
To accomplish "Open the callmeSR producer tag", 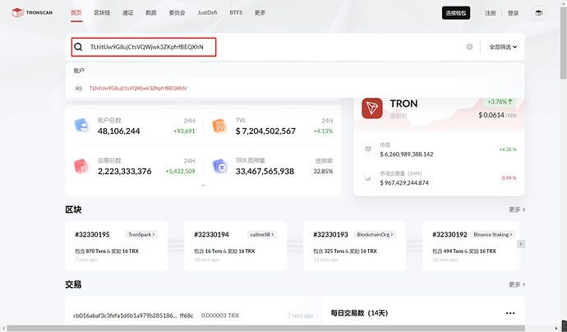I will pos(262,234).
